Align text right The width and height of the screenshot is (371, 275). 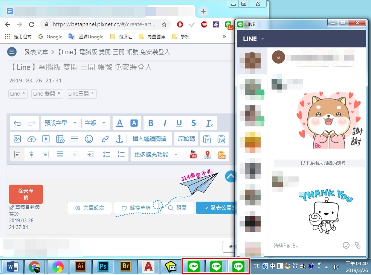46,155
